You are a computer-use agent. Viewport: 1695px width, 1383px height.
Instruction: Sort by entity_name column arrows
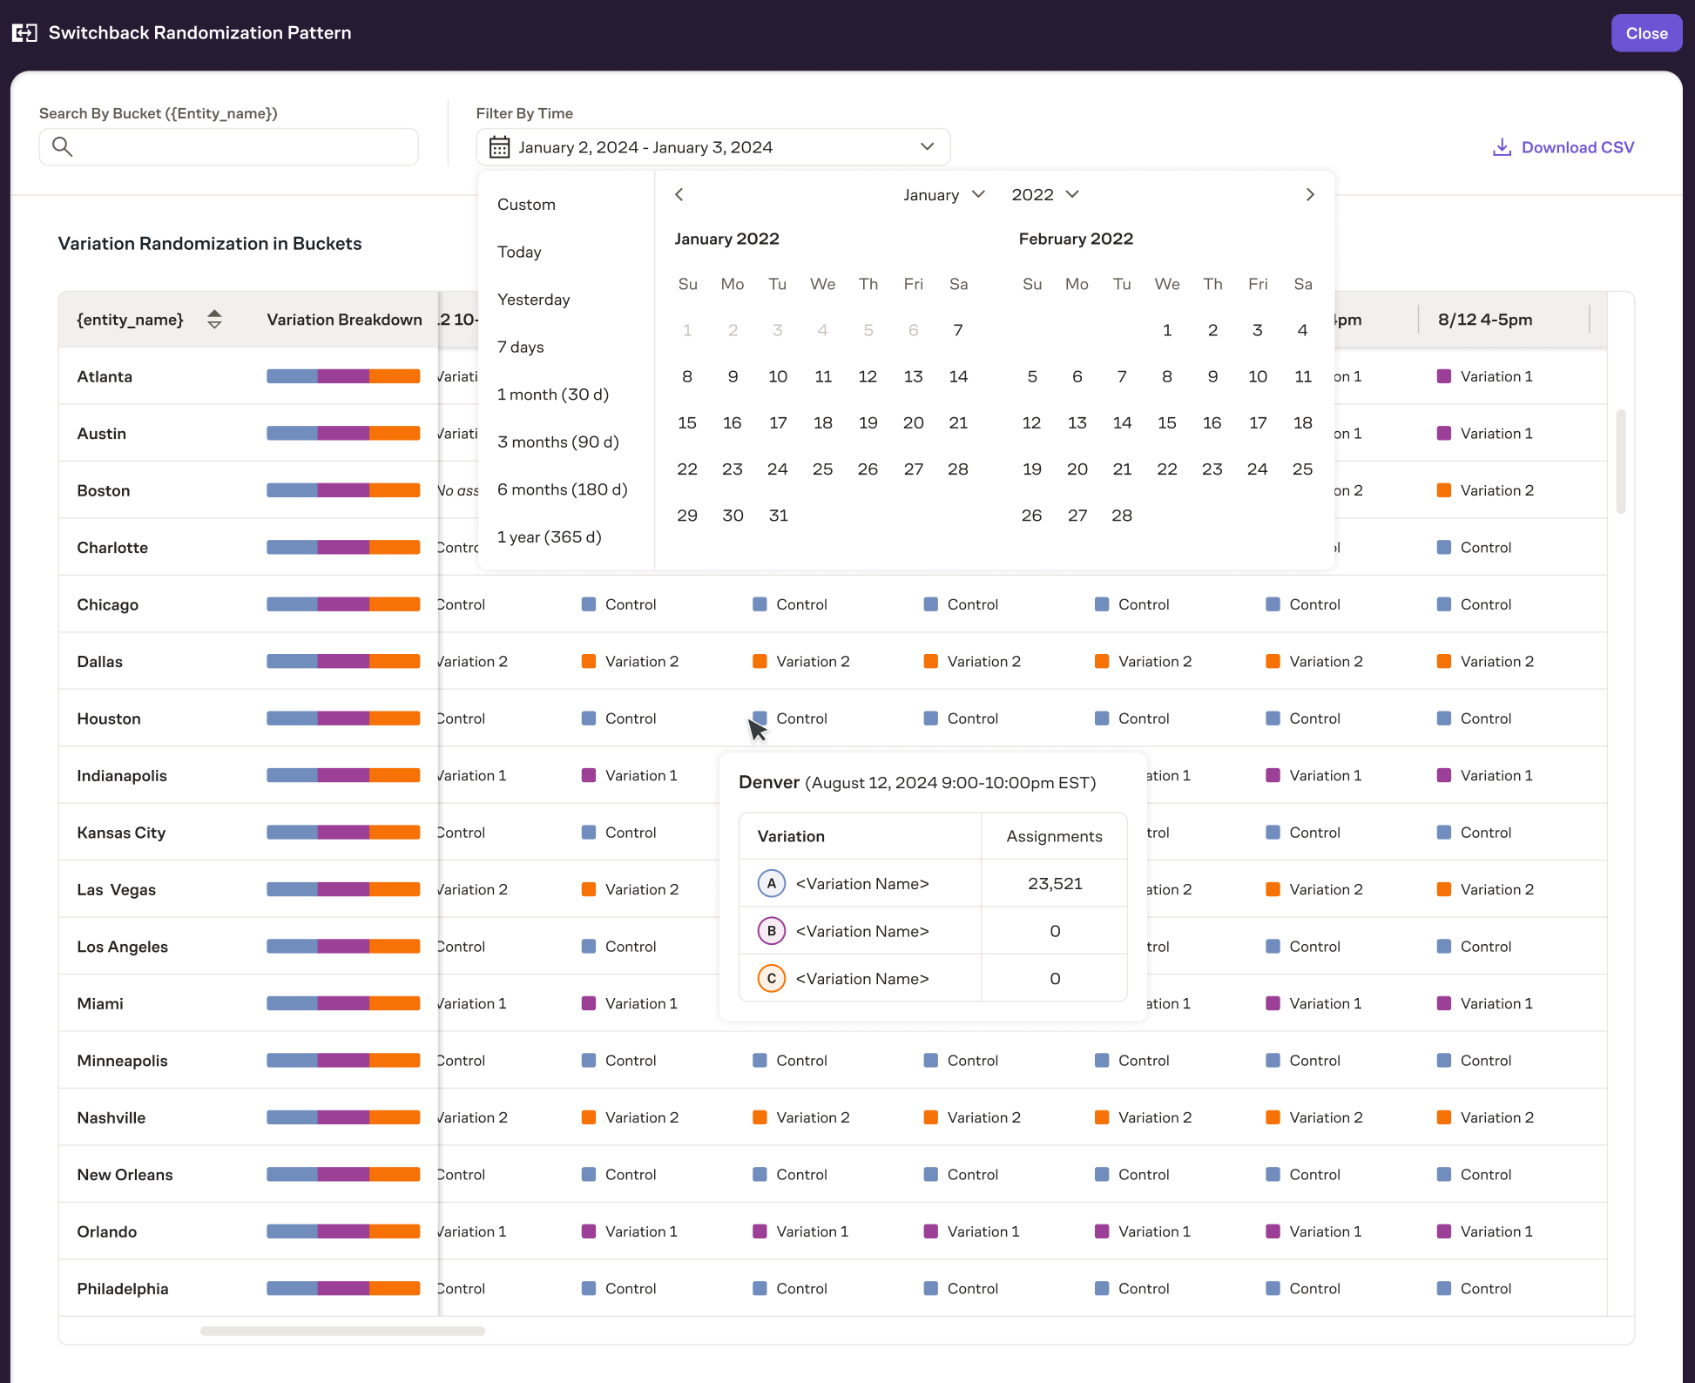tap(214, 320)
